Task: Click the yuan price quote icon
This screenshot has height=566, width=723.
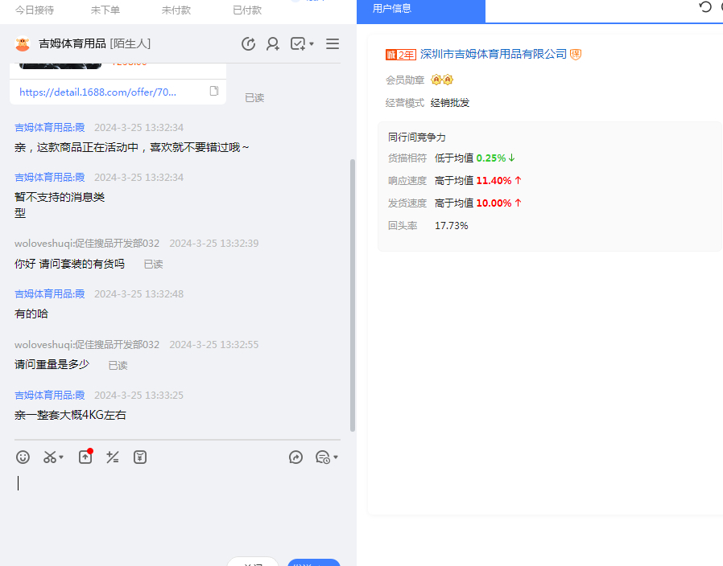Action: (140, 457)
